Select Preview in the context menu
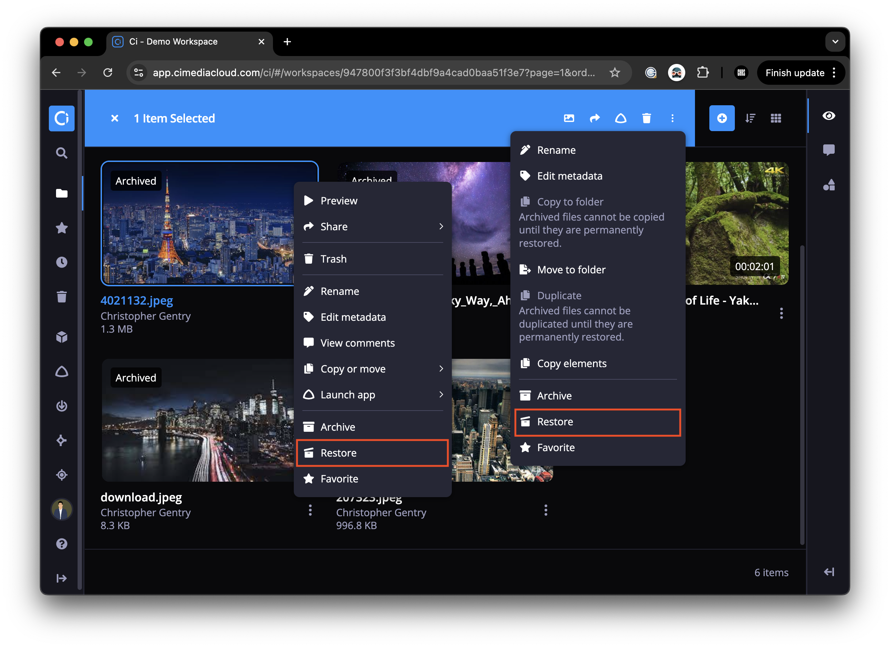Screen dimensions: 890x648 tap(373, 200)
